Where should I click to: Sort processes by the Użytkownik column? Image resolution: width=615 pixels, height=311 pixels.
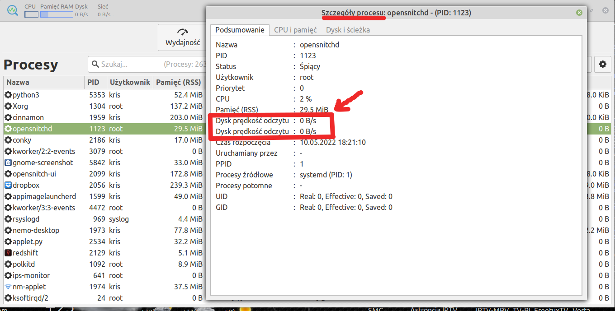tap(130, 83)
